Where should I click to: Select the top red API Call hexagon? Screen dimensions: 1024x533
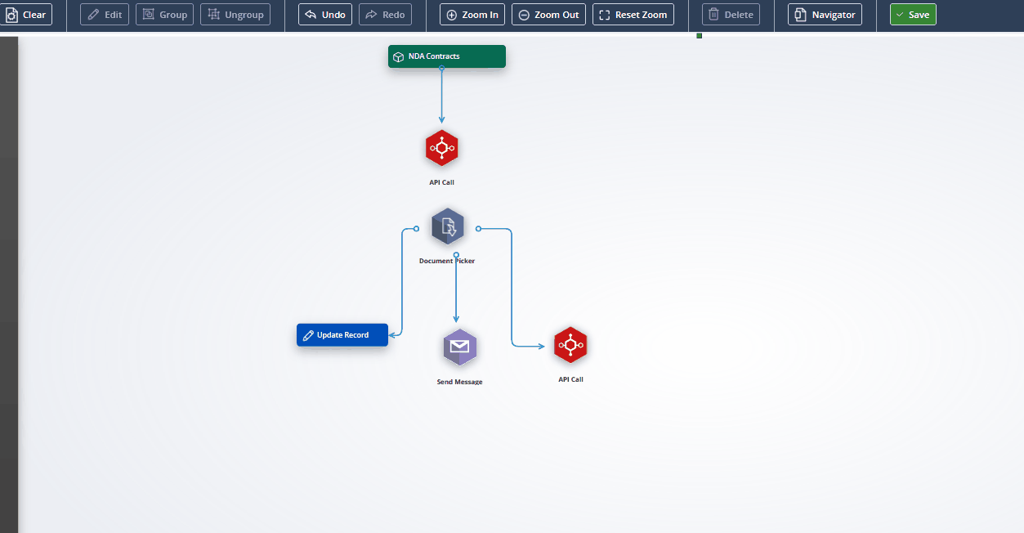tap(442, 148)
